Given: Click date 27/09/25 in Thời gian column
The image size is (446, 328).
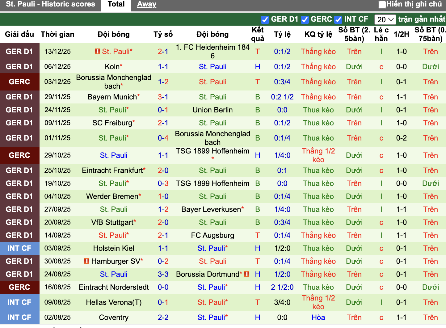Looking at the screenshot, I should [x=57, y=209].
